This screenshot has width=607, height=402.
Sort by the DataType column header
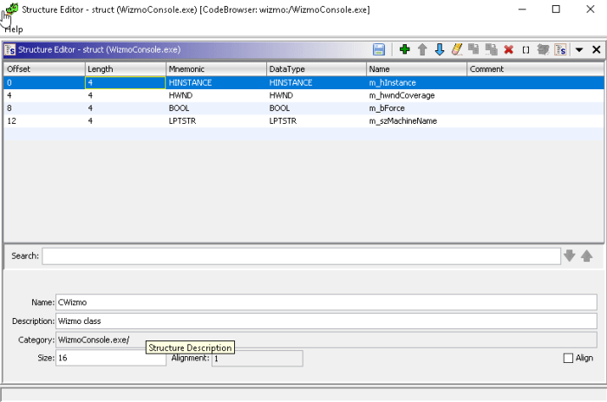pyautogui.click(x=317, y=69)
